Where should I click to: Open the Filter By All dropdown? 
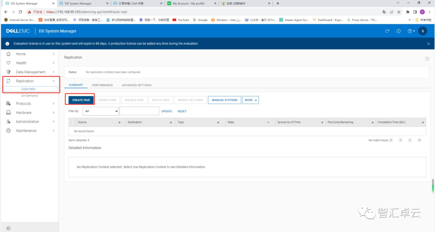100,111
